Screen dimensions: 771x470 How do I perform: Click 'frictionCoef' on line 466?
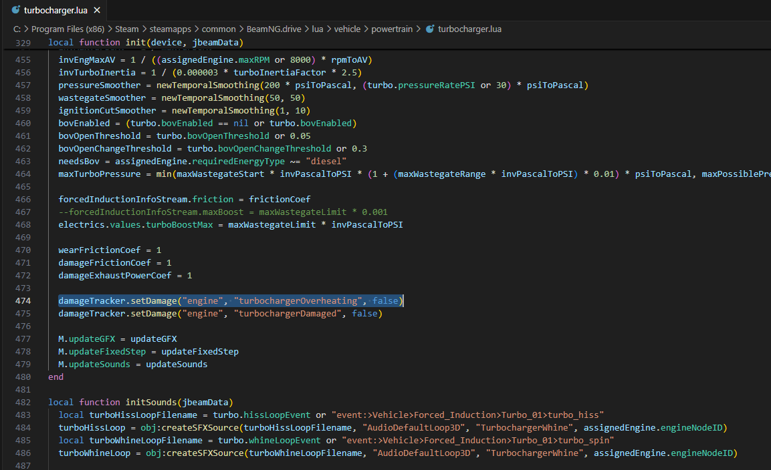280,199
